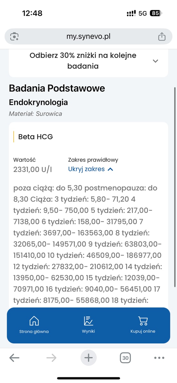Switch to the Strona główna tab label
This screenshot has width=177, height=383.
[x=34, y=331]
